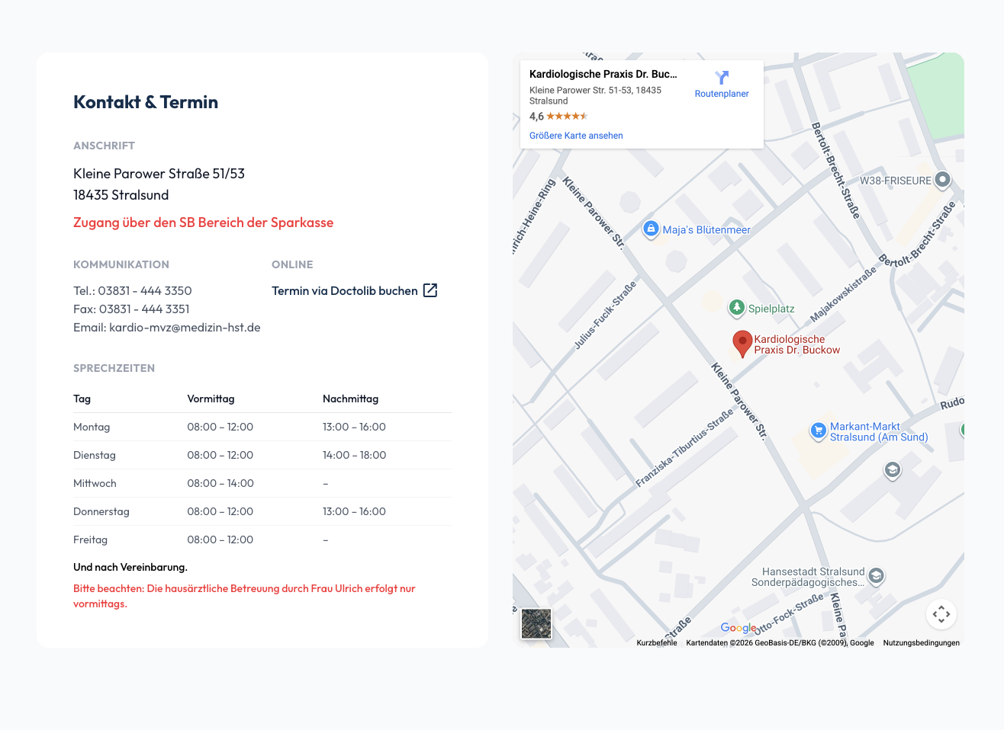Select Maja's Blütenmeer shop marker icon
Image resolution: width=1004 pixels, height=730 pixels.
(651, 229)
